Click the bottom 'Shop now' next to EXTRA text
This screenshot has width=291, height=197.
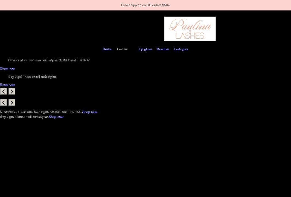coord(89,112)
